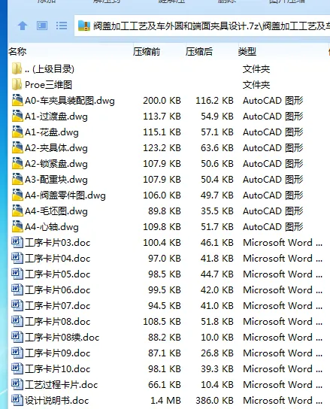Viewport: 330px width, 409px height.
Task: Sort by the 类型 column header
Action: pyautogui.click(x=247, y=51)
